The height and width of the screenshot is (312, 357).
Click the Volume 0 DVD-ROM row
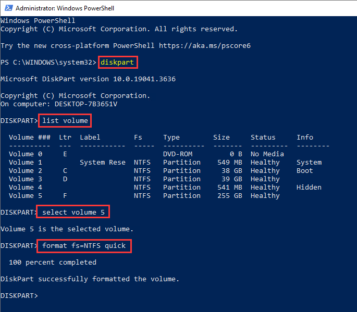coord(146,154)
